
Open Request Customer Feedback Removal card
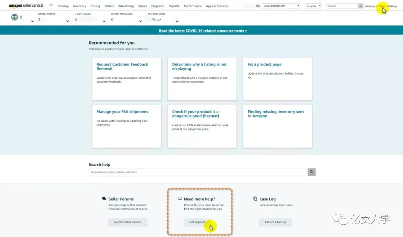127,79
